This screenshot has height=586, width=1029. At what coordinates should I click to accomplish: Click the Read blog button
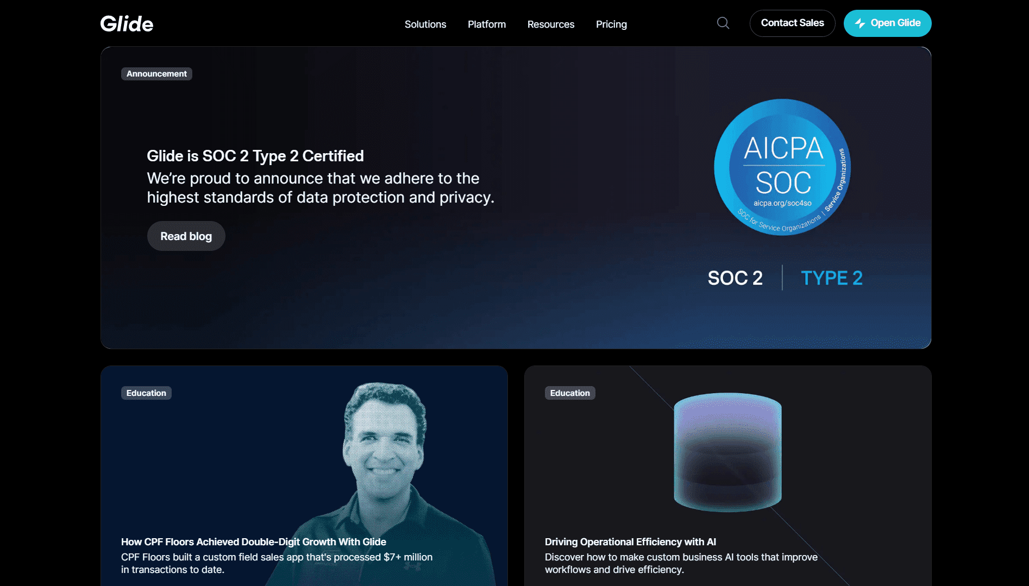pyautogui.click(x=186, y=236)
